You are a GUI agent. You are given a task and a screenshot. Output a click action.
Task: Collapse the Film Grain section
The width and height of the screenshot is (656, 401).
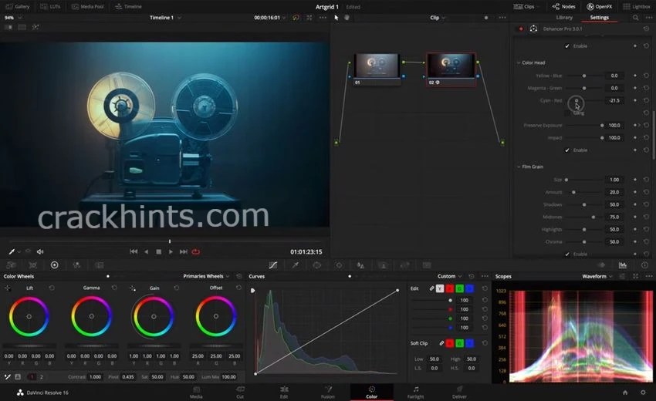pos(519,167)
